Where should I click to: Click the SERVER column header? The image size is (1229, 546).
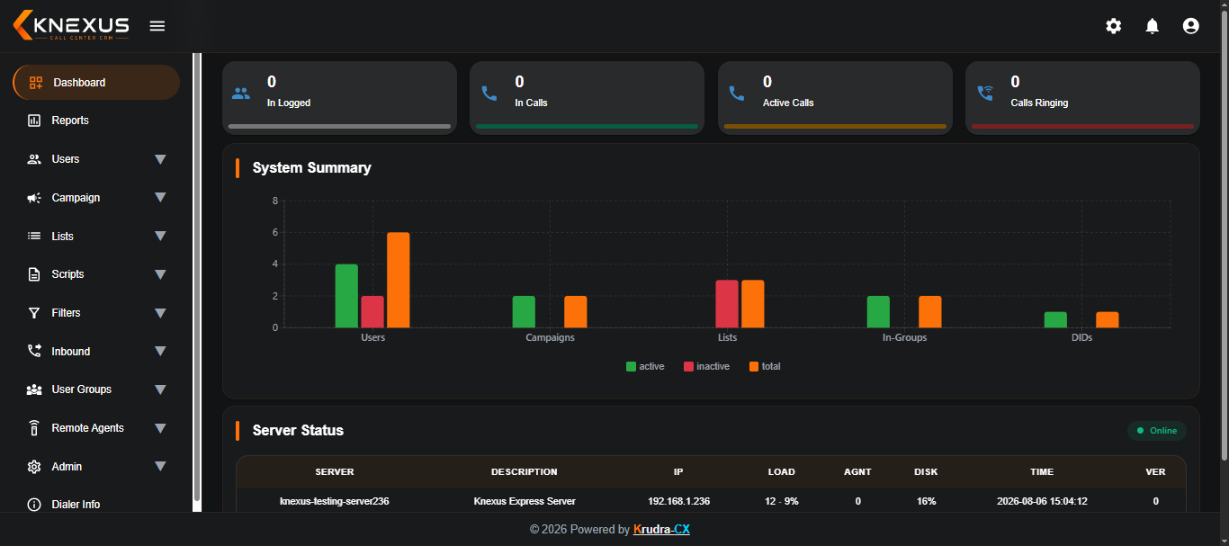[335, 471]
